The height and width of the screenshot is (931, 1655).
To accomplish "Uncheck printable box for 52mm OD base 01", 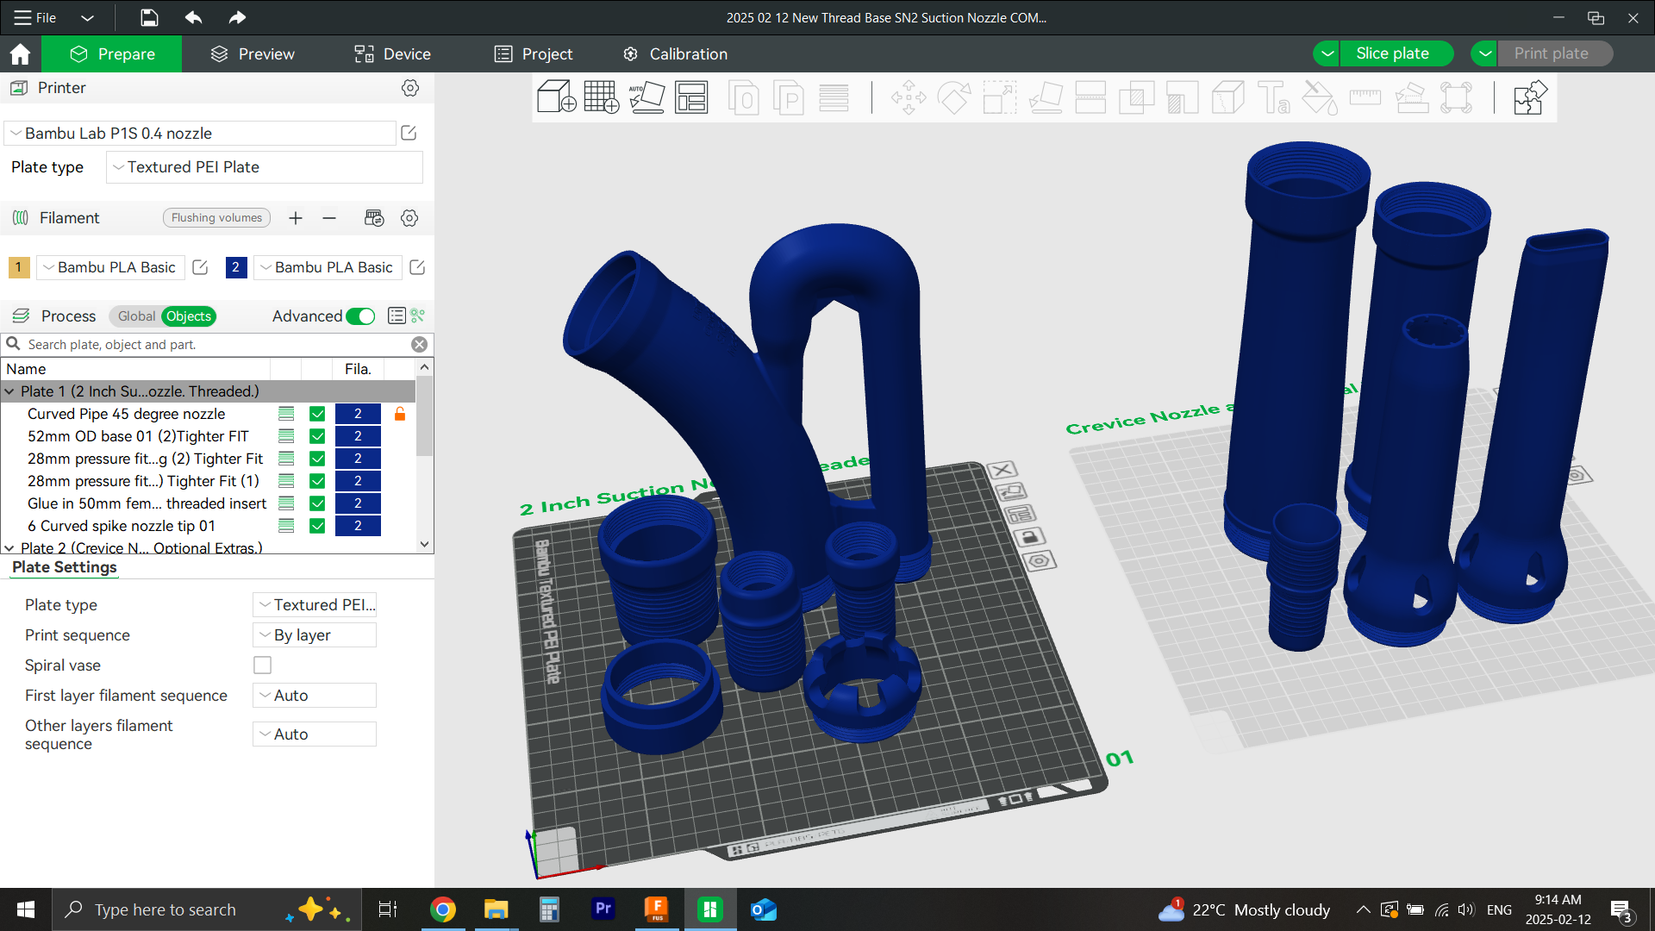I will coord(317,436).
